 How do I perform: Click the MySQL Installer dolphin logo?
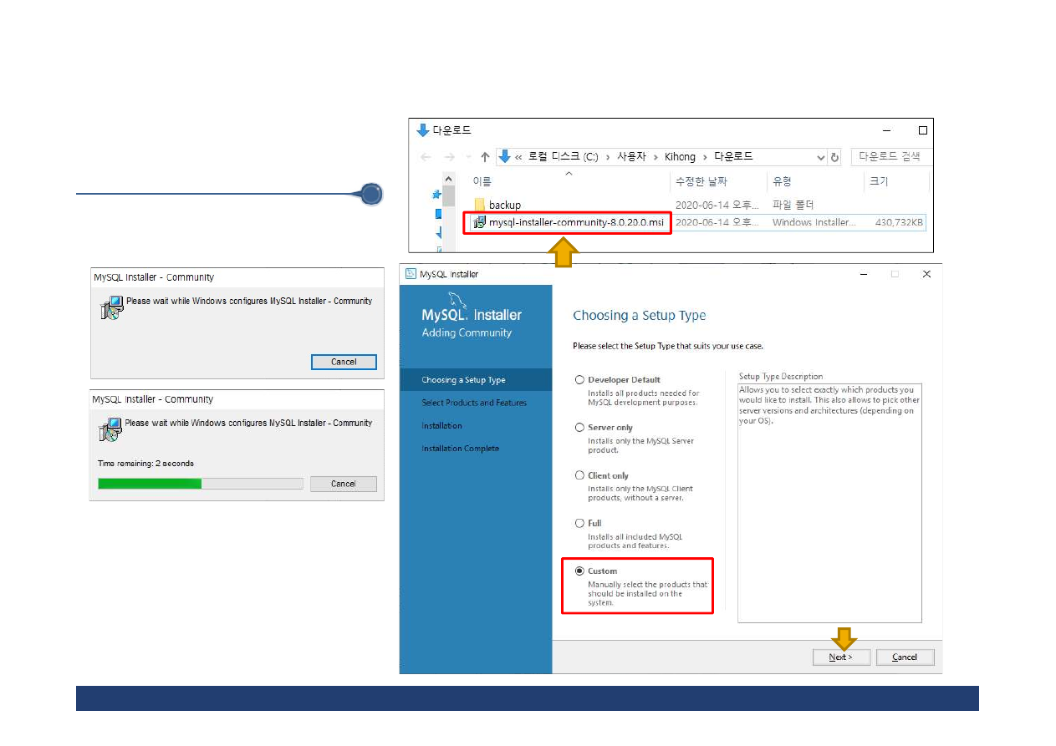coord(458,302)
